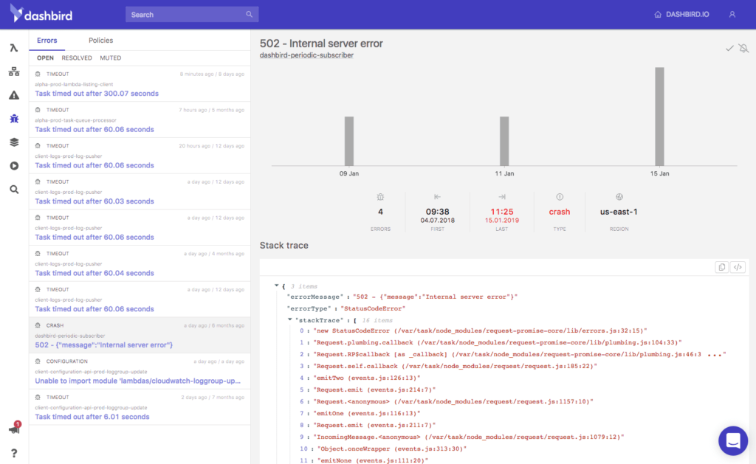Mute this error with the bell-slash icon
Image resolution: width=756 pixels, height=464 pixels.
(744, 47)
